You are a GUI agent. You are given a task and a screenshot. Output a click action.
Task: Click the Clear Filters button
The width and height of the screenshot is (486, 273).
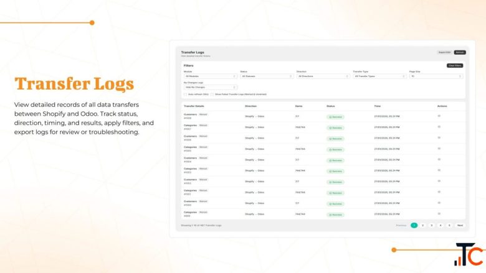click(x=455, y=65)
